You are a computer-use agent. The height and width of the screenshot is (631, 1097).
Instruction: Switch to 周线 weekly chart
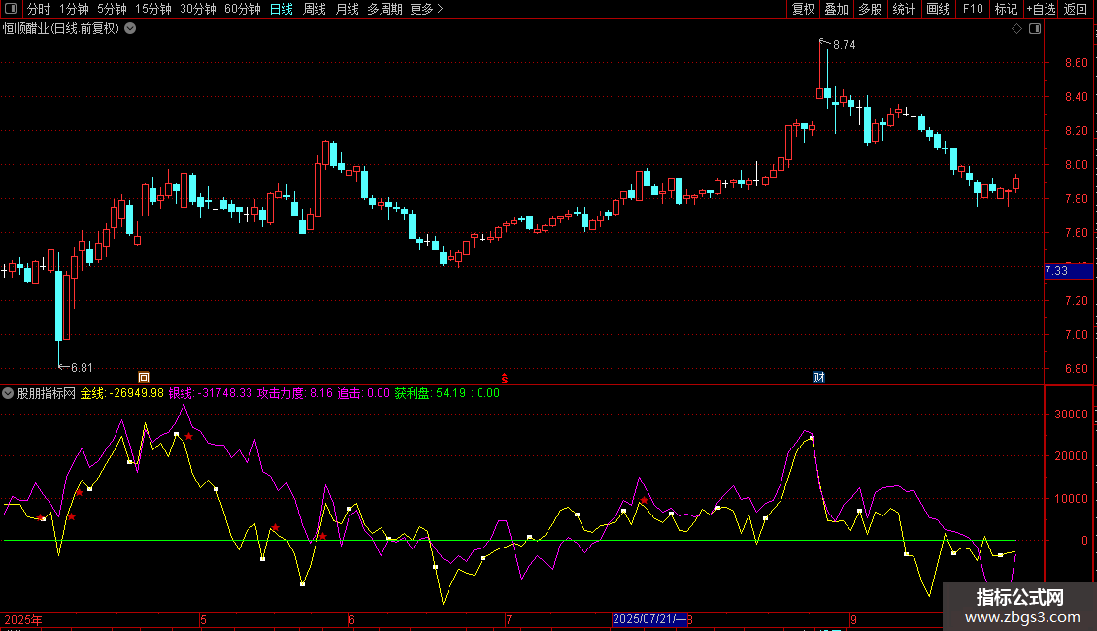(x=315, y=9)
